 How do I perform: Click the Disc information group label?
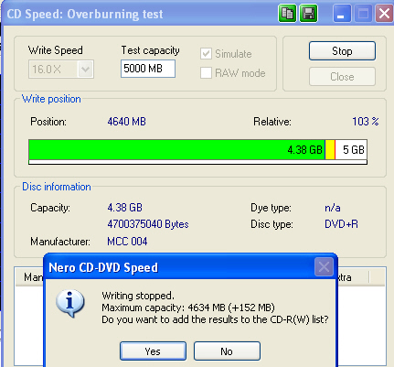click(x=57, y=187)
